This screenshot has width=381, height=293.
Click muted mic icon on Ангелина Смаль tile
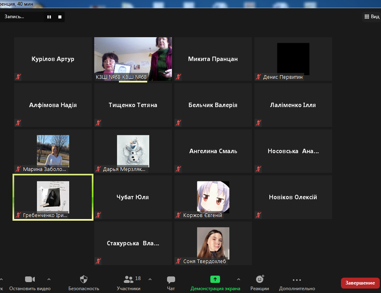(x=178, y=169)
